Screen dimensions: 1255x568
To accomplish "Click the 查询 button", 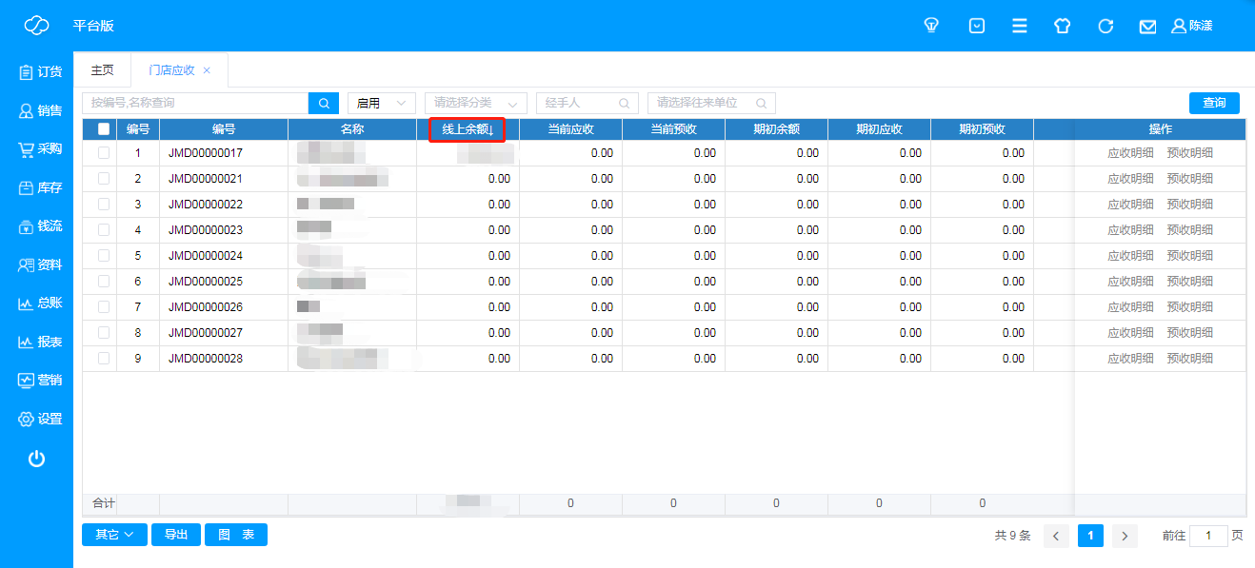I will pyautogui.click(x=1213, y=103).
